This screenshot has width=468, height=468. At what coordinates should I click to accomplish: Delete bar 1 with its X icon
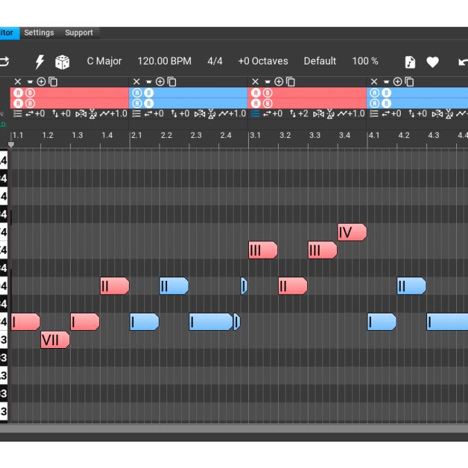(x=18, y=82)
